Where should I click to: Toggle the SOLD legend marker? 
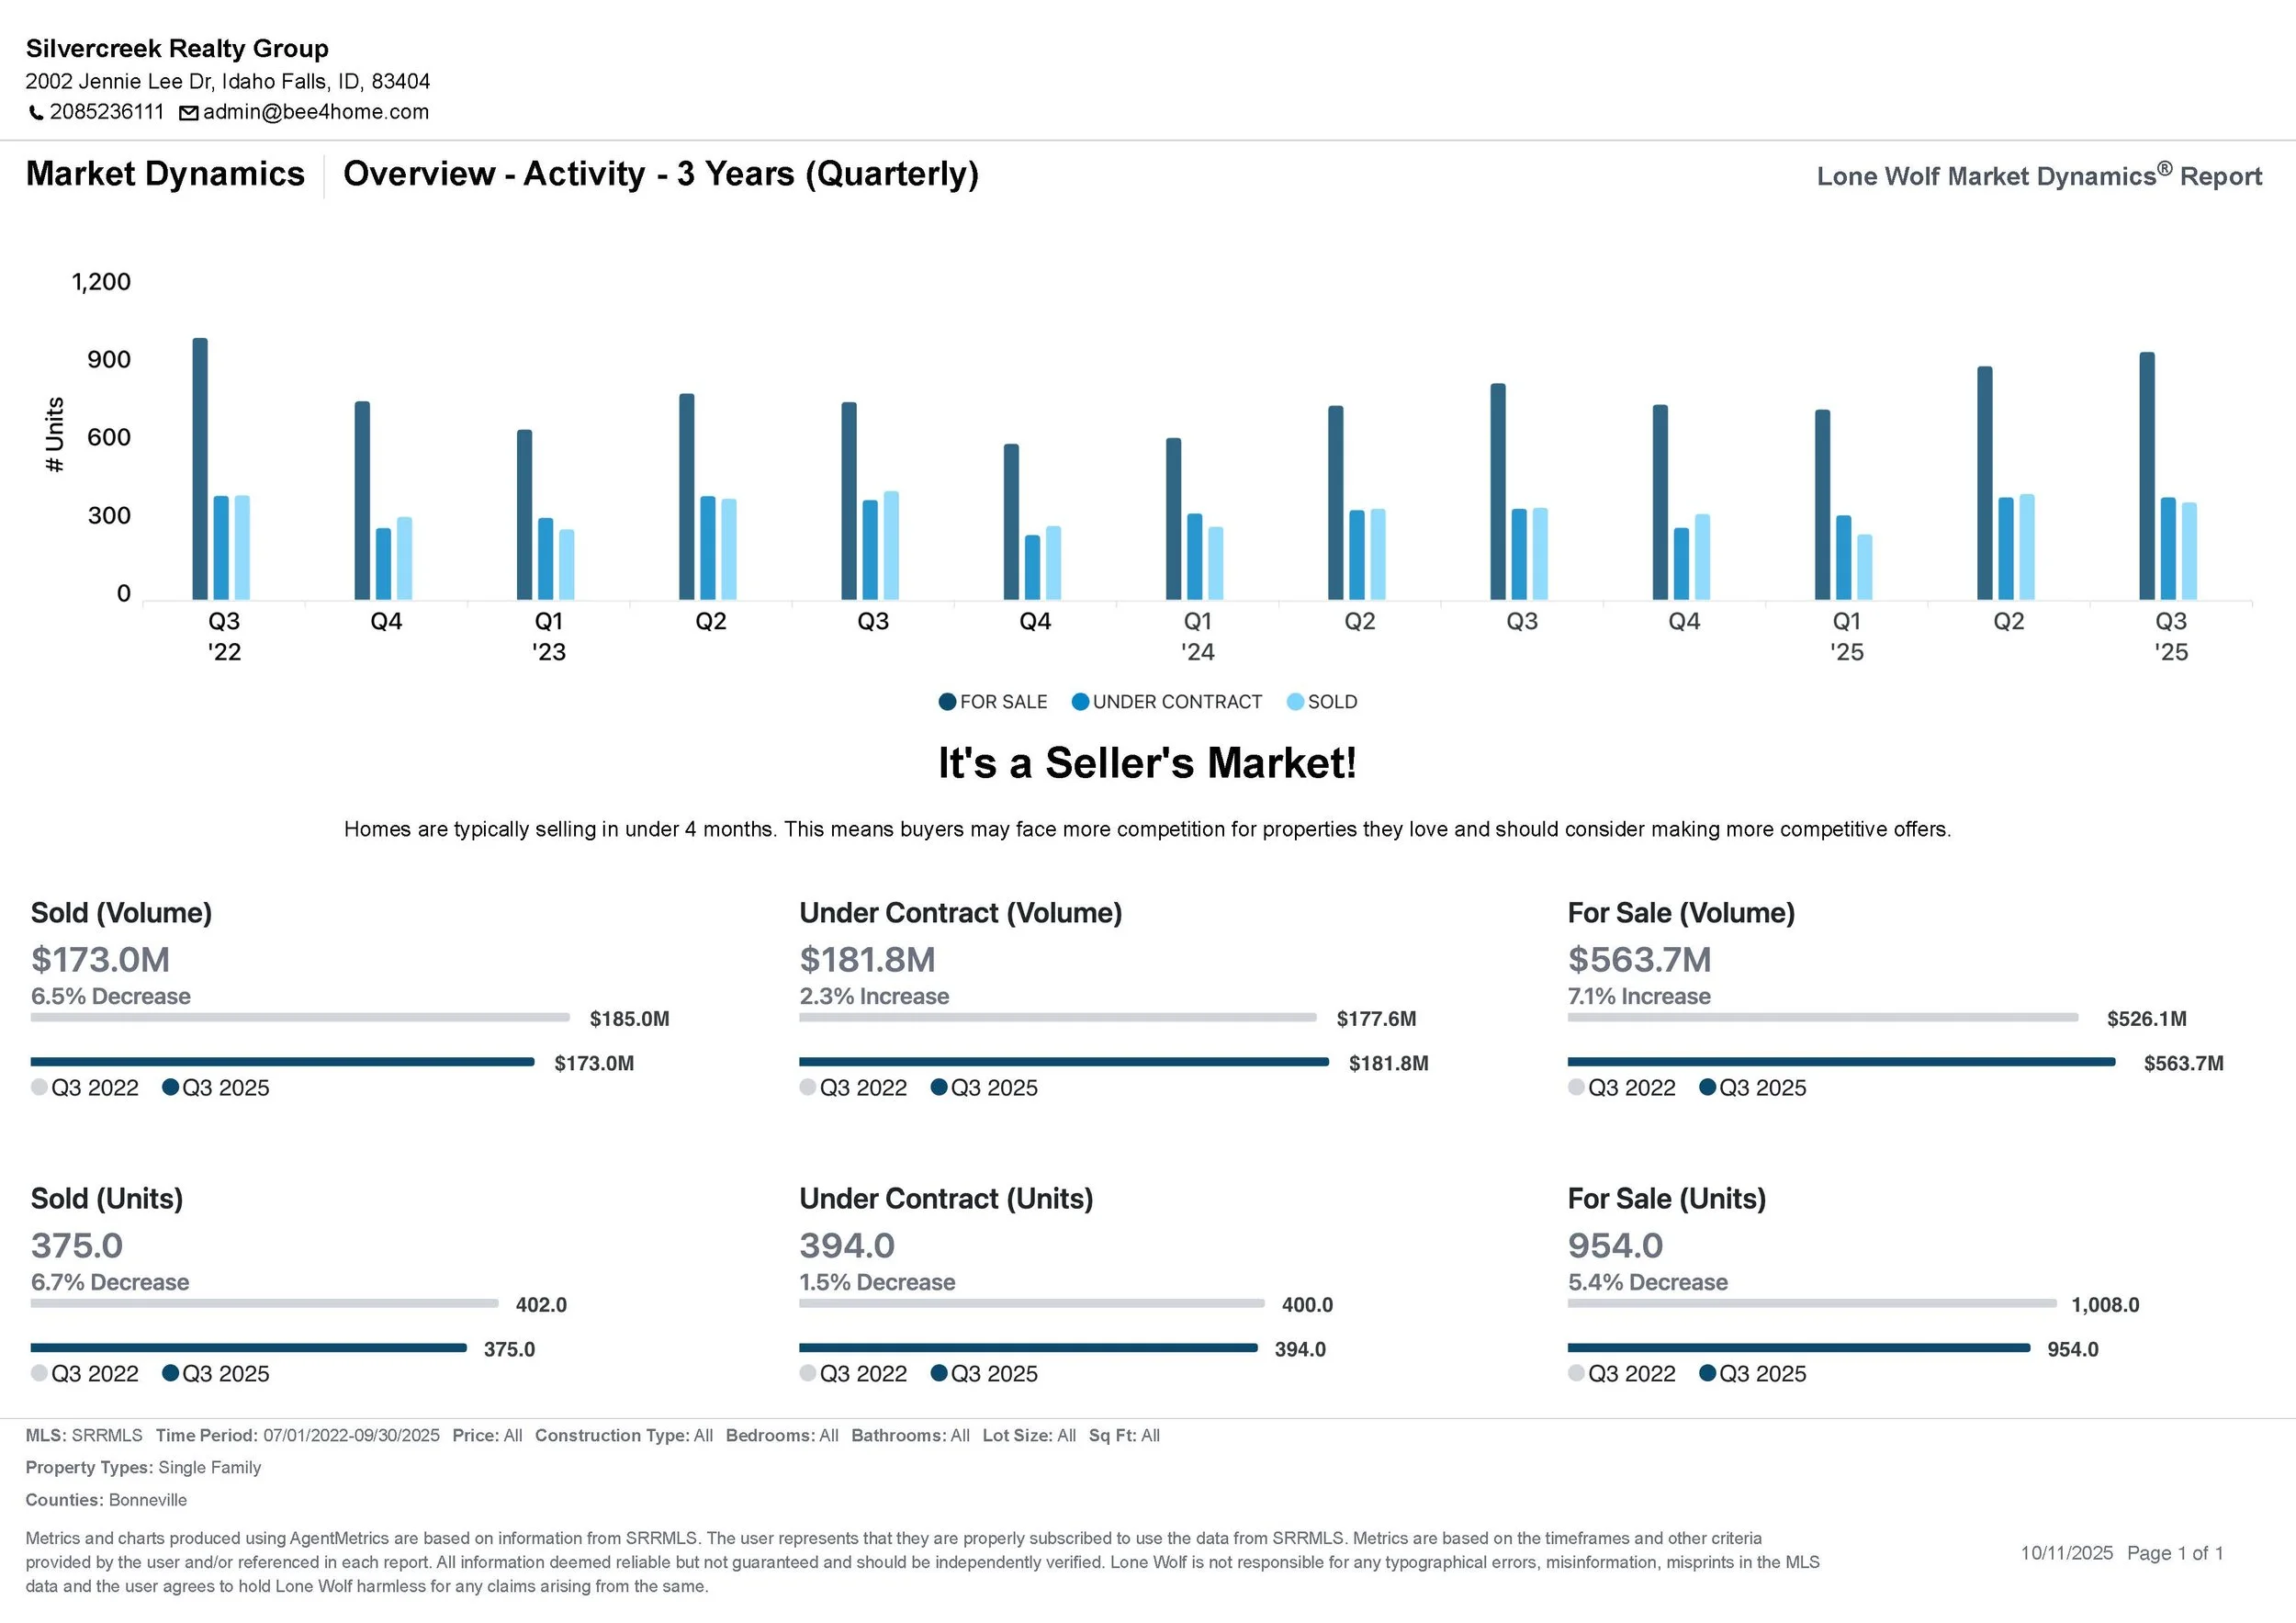click(x=1295, y=702)
